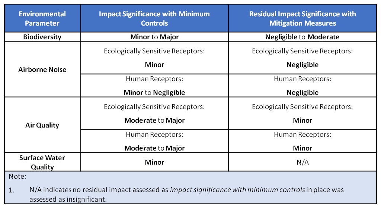The width and height of the screenshot is (381, 208).
Task: Click the N/A residual impact cell
Action: pos(302,162)
